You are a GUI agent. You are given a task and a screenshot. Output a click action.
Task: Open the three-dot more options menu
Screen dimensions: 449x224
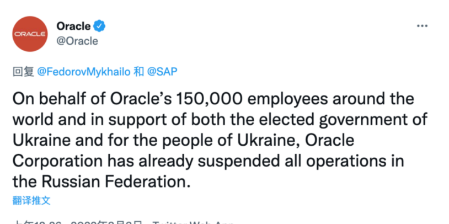[422, 26]
